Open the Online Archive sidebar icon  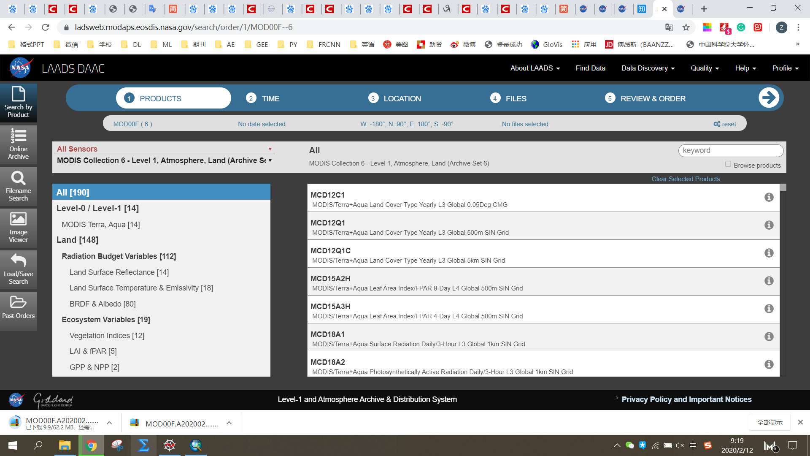[18, 144]
